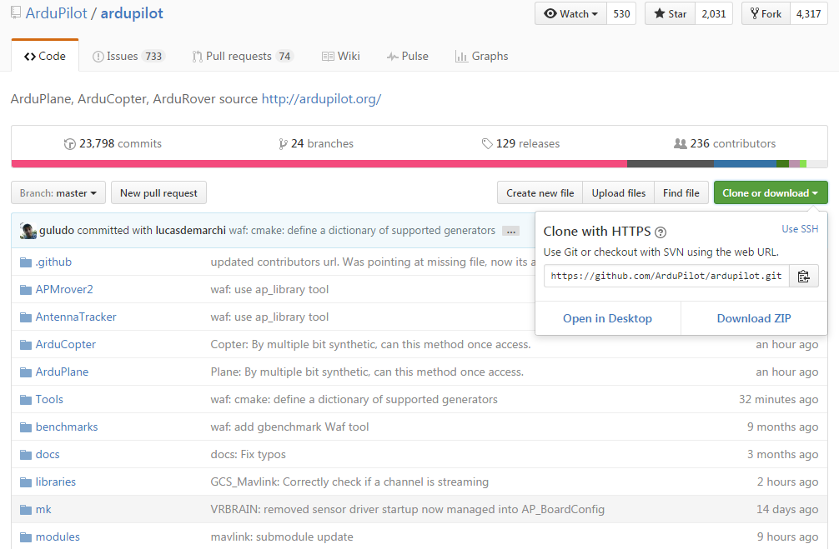The width and height of the screenshot is (839, 549).
Task: Open the Pulse tab
Action: tap(408, 56)
